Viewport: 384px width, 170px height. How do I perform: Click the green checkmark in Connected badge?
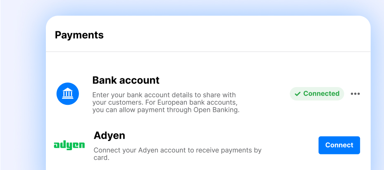[x=298, y=94]
